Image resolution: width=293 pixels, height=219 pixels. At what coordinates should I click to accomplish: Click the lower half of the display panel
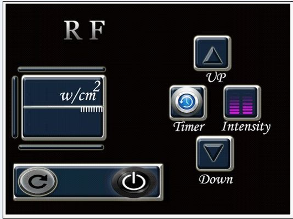63,122
